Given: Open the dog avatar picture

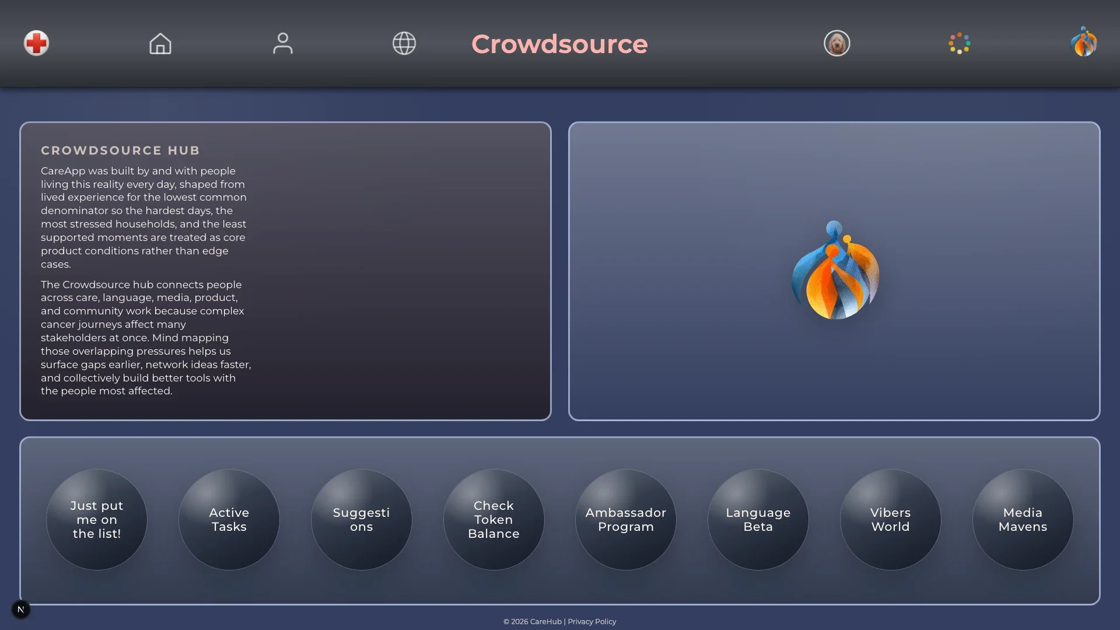Looking at the screenshot, I should click(837, 43).
